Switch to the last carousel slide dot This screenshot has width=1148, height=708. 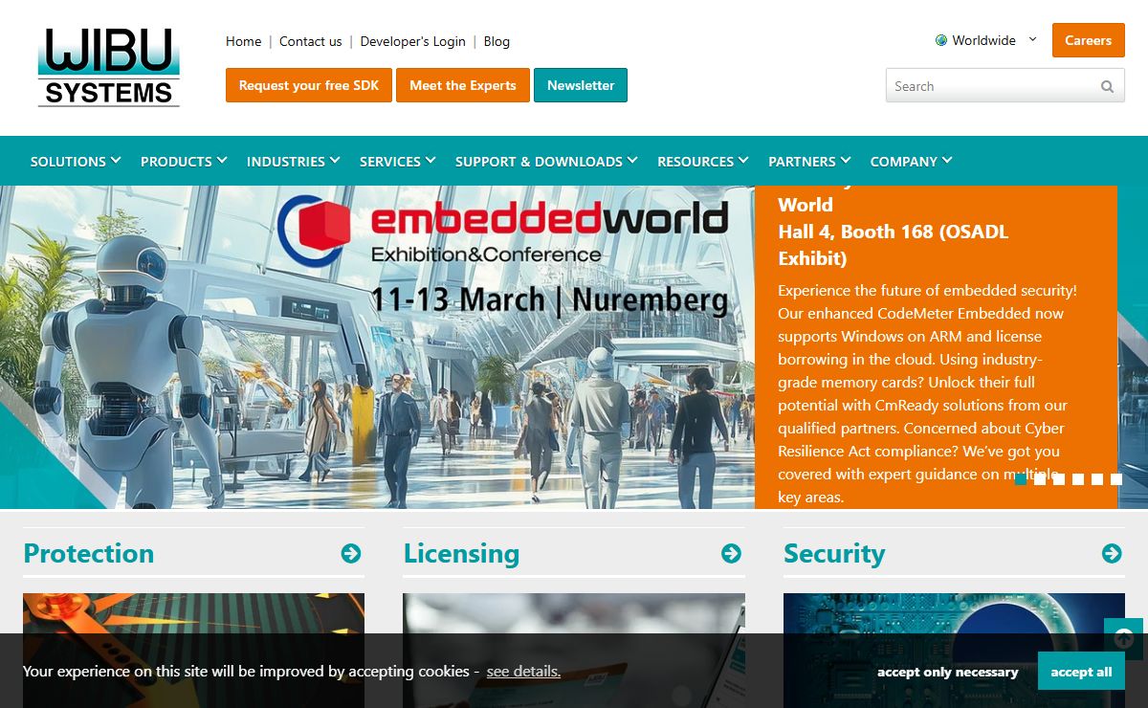[x=1116, y=479]
